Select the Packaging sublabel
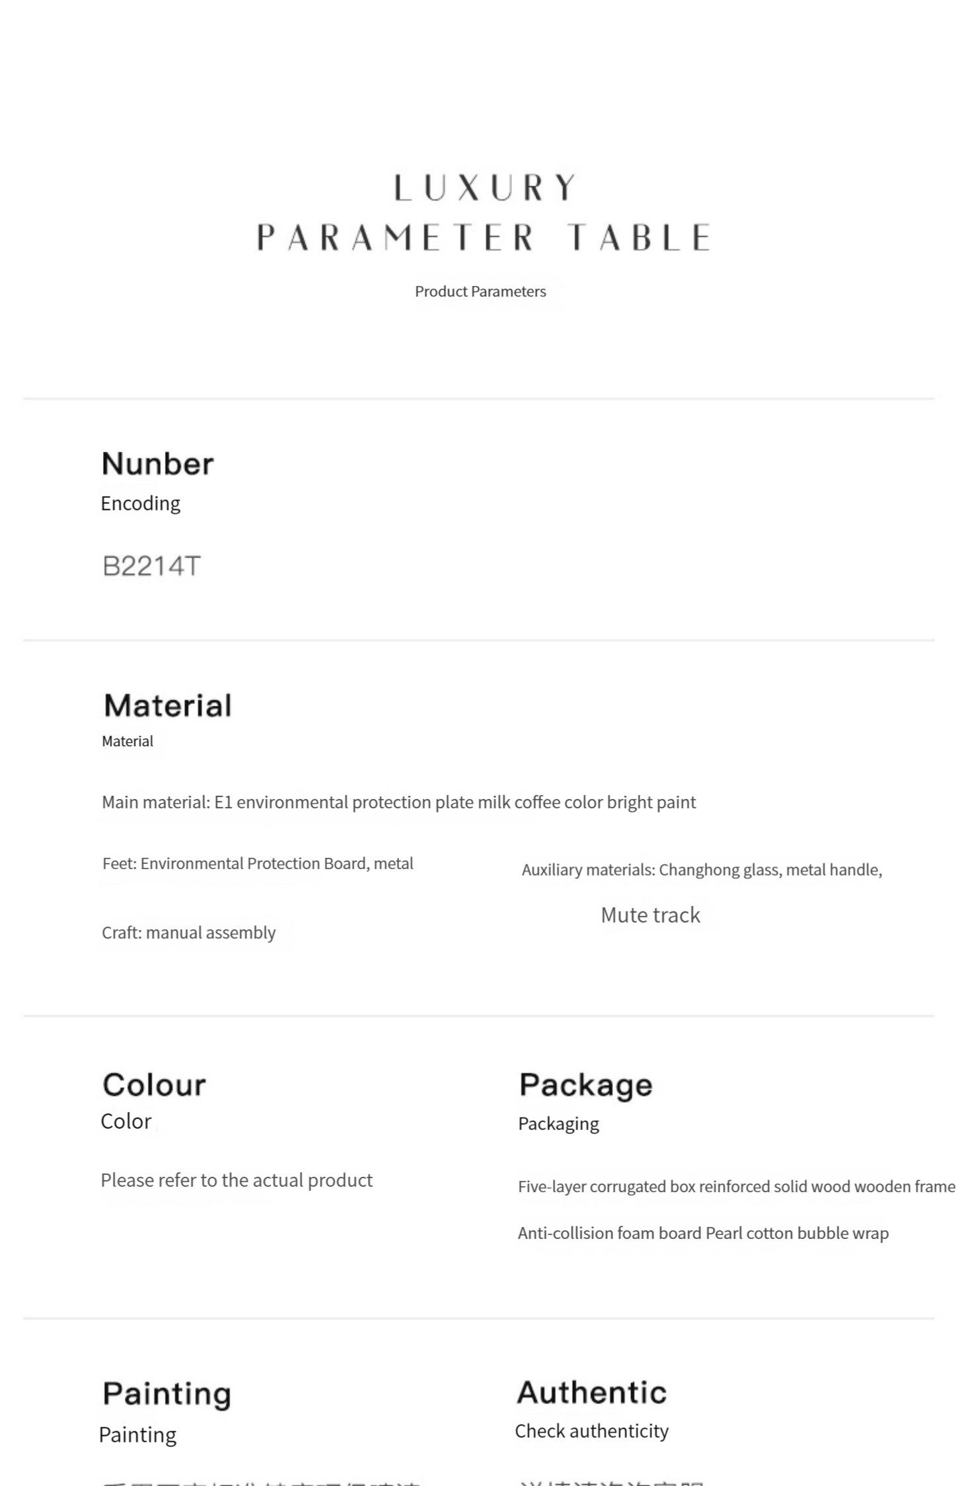Screen dimensions: 960x1486 558,1123
